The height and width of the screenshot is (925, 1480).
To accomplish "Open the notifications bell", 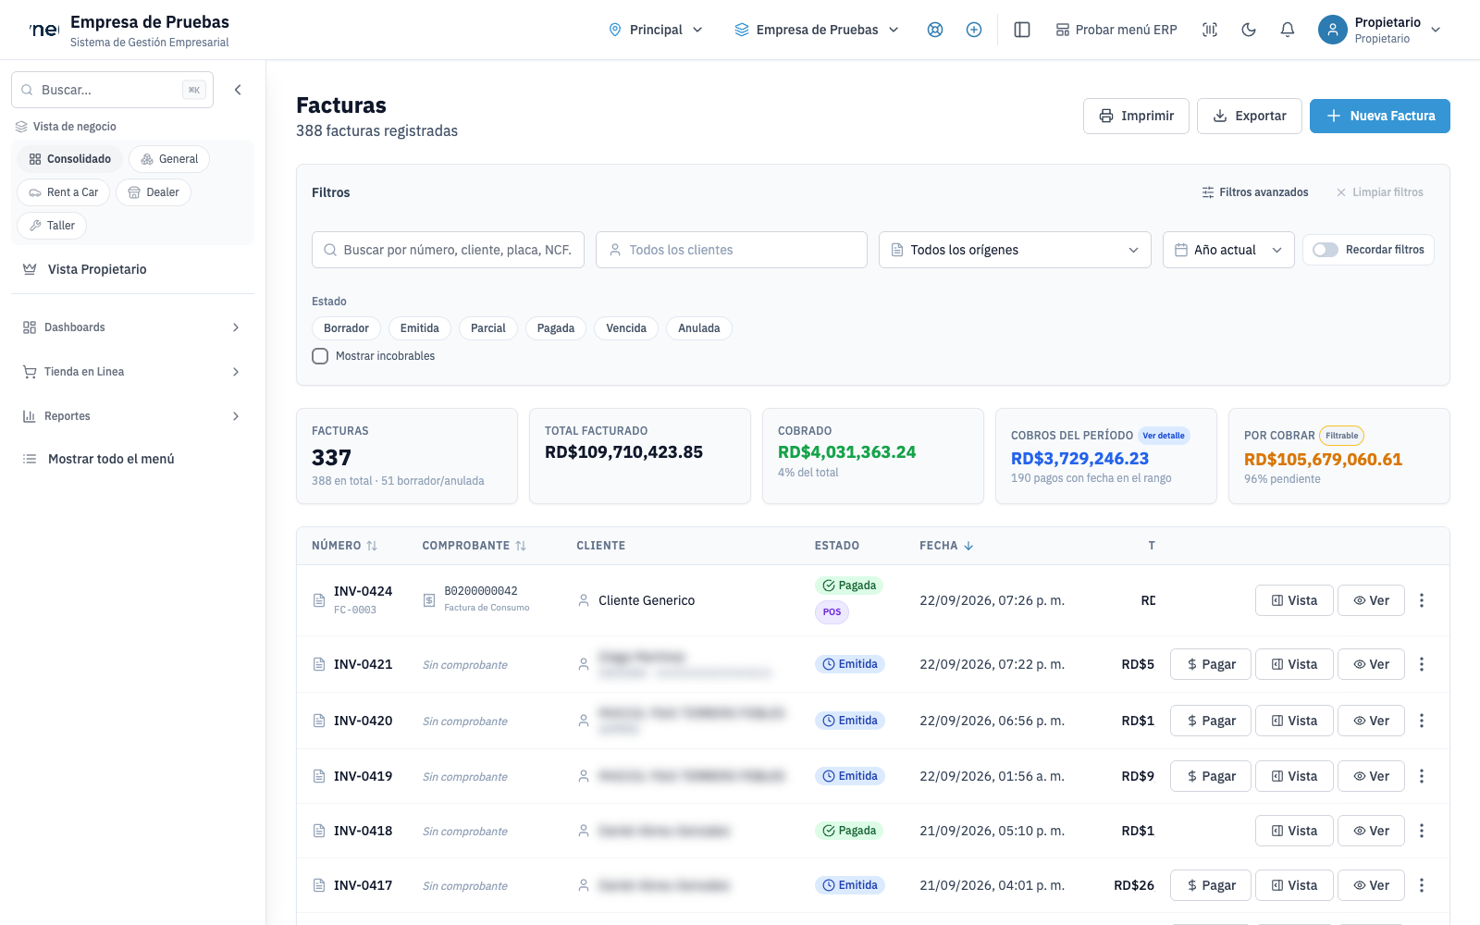I will pyautogui.click(x=1288, y=30).
